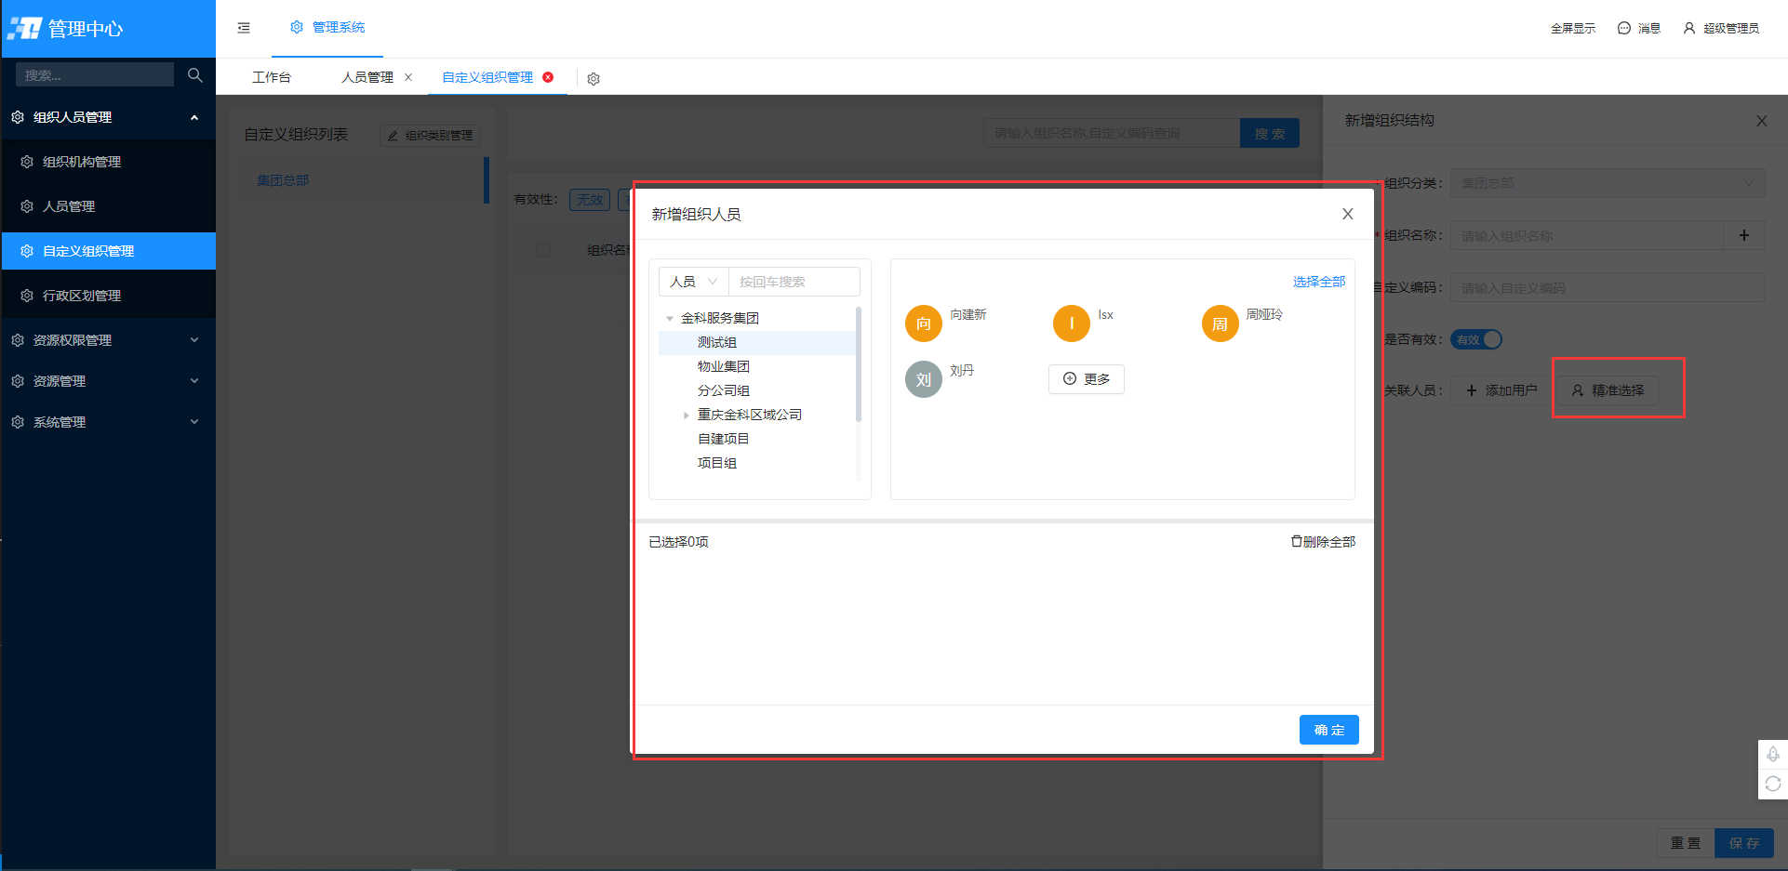Close the 自定义组织管理 tab red icon
Image resolution: width=1788 pixels, height=871 pixels.
[x=548, y=77]
